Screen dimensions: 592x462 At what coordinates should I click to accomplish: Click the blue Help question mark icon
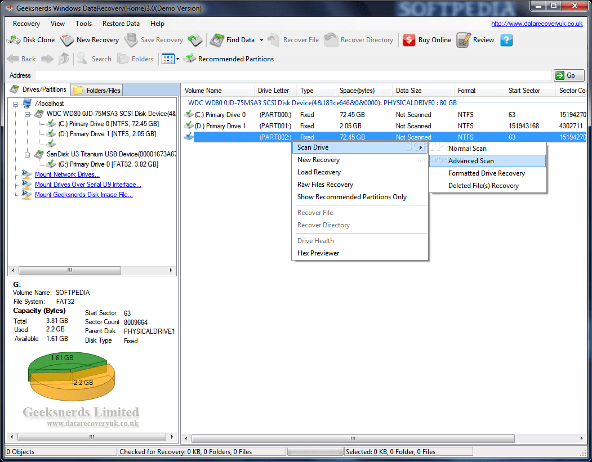[x=506, y=40]
